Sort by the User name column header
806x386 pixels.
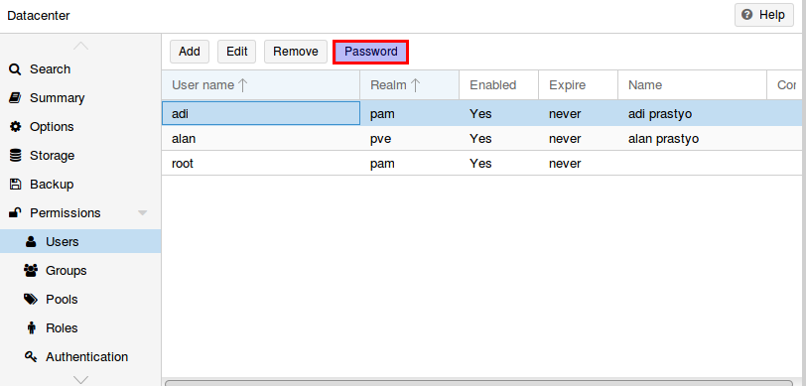[261, 84]
